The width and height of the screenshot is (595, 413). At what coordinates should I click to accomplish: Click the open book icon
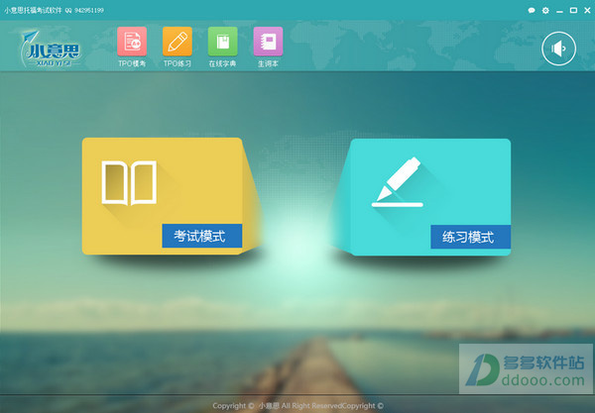pyautogui.click(x=129, y=183)
